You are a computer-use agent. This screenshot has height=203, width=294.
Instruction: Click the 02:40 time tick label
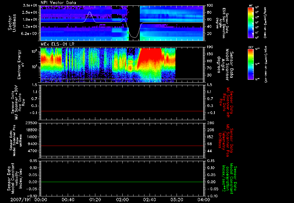click(x=149, y=200)
